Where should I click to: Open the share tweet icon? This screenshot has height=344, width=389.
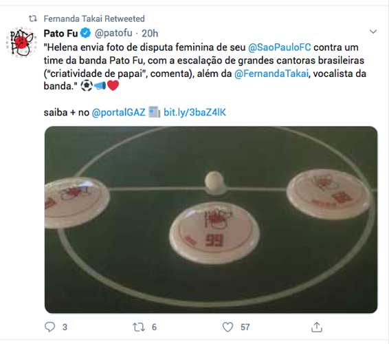(317, 327)
